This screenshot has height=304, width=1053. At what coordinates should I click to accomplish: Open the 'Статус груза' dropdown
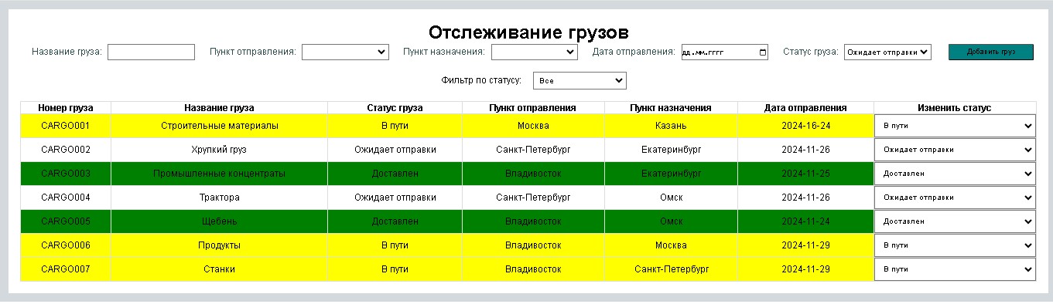click(887, 52)
